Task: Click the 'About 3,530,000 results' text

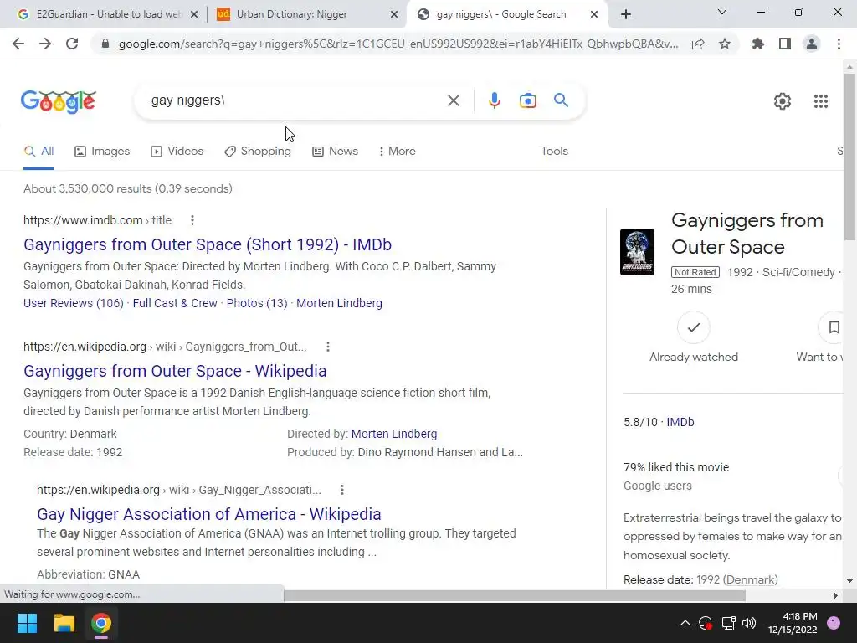Action: pyautogui.click(x=128, y=188)
